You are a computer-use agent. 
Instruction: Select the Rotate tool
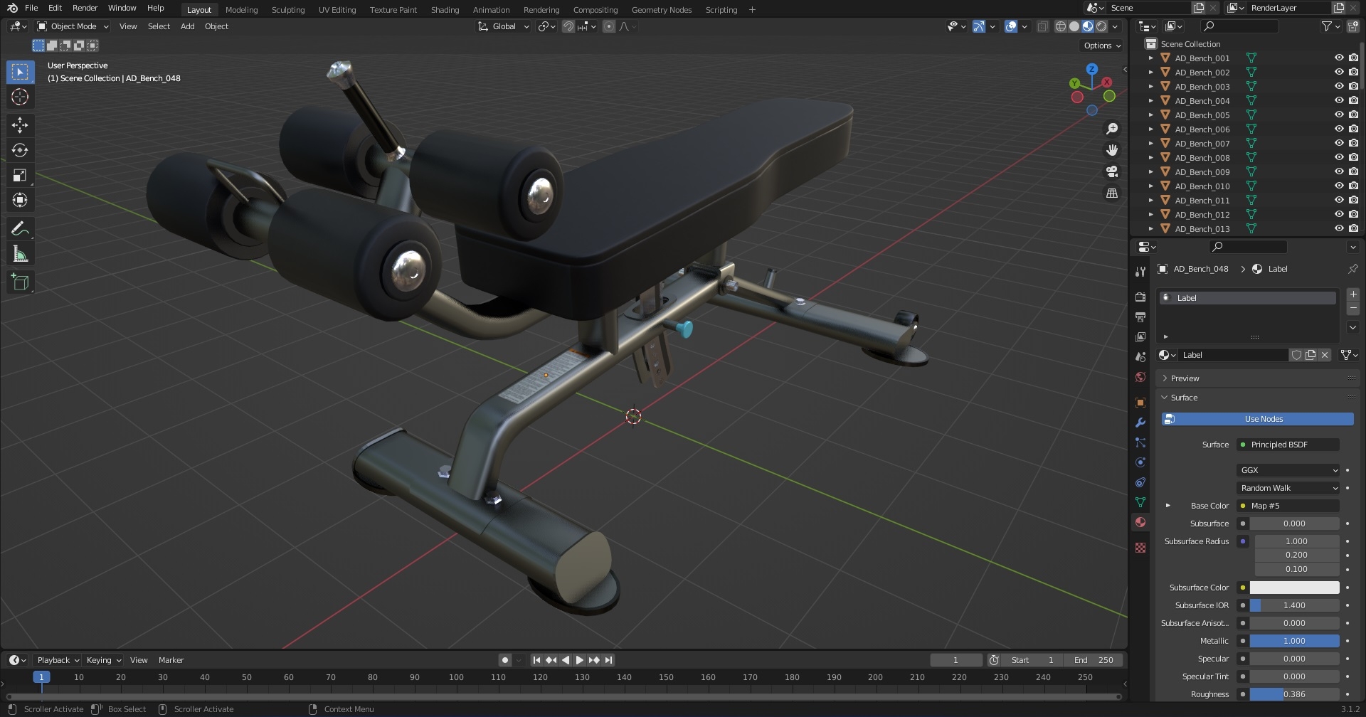tap(20, 150)
